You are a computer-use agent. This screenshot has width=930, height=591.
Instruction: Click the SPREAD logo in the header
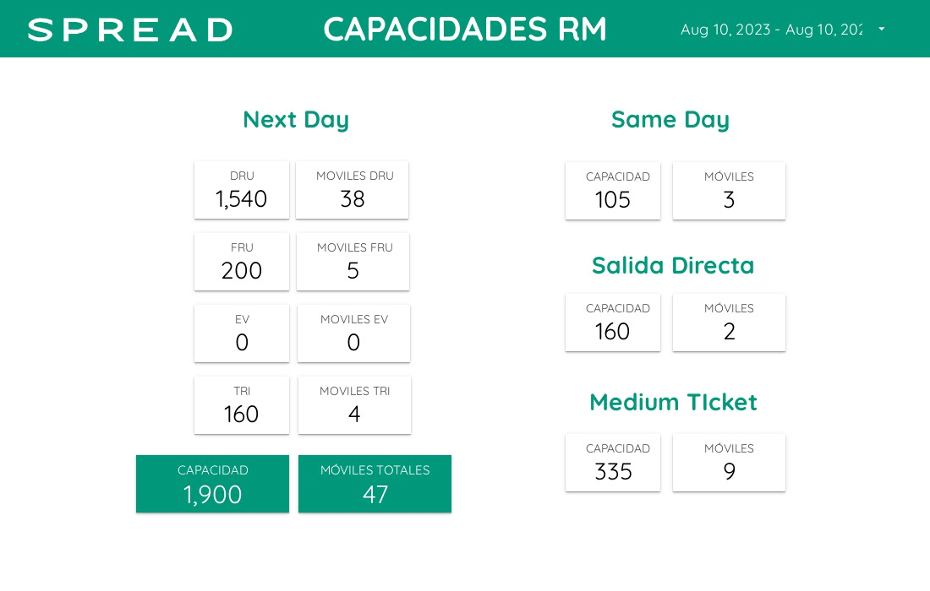[x=130, y=30]
